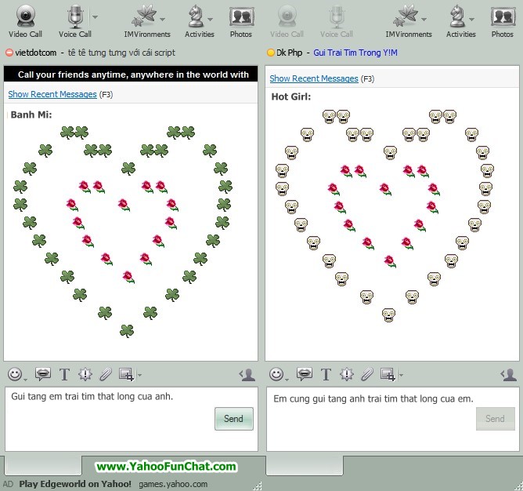
Task: Expand Activities dropdown arrow in vietdotcom window
Action: [x=210, y=20]
